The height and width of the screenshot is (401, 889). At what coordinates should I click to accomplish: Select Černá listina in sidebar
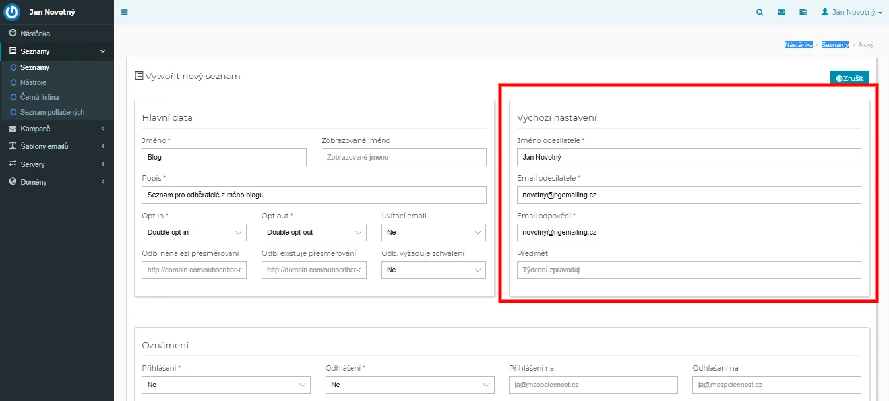point(39,97)
